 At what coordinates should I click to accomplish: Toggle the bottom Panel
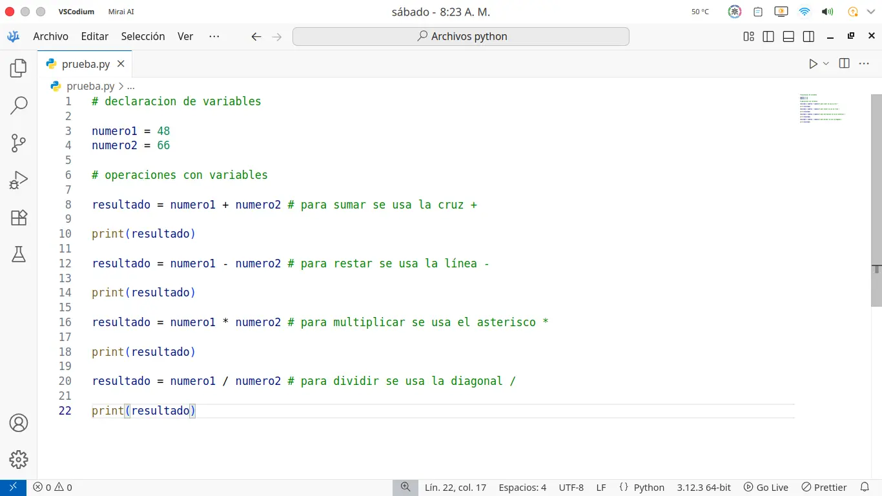(788, 37)
